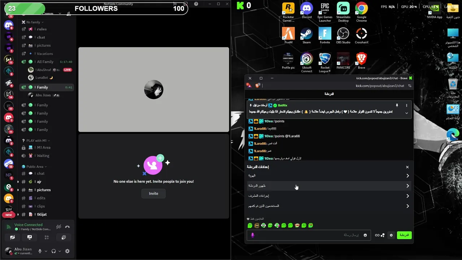Open the Fortnite desktop icon
This screenshot has width=462, height=260.
[x=325, y=36]
